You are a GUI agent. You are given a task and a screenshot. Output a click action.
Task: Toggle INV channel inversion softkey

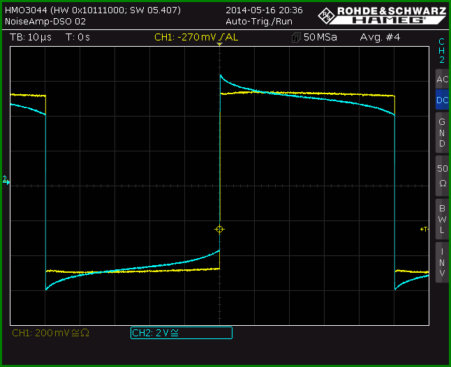tap(442, 262)
